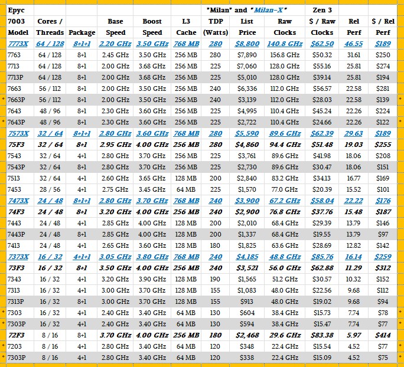This screenshot has width=404, height=367.
Task: Select the 156.8 GHz raw clocks cell
Action: click(x=285, y=55)
